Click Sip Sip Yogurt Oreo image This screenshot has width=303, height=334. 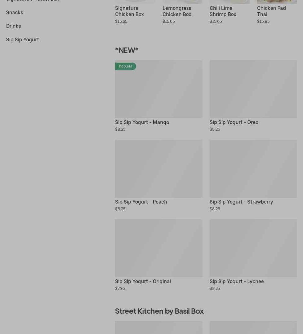[253, 89]
